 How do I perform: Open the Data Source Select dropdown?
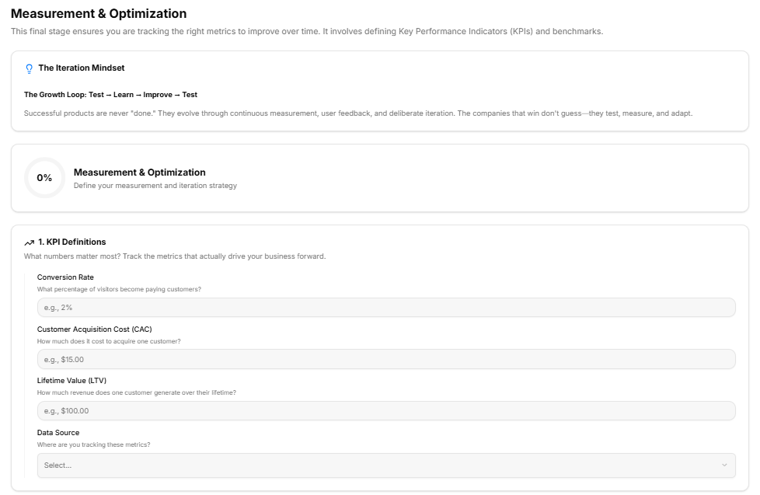pos(386,465)
